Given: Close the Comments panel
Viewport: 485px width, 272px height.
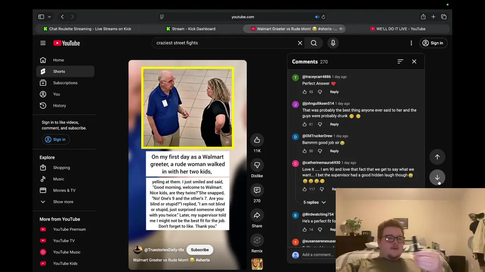Looking at the screenshot, I should point(414,62).
